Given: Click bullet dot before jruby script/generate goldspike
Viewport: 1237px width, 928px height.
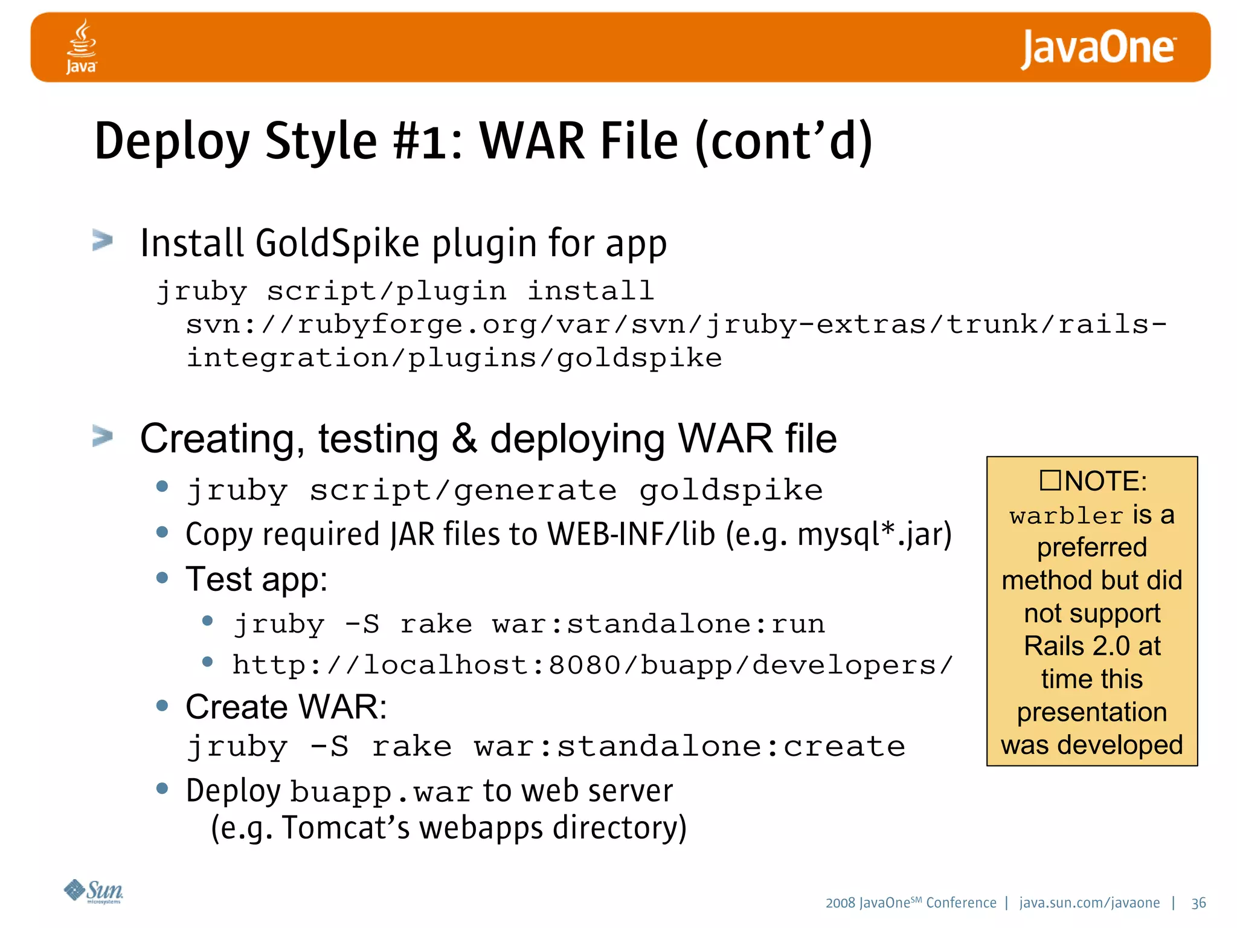Looking at the screenshot, I should click(162, 486).
